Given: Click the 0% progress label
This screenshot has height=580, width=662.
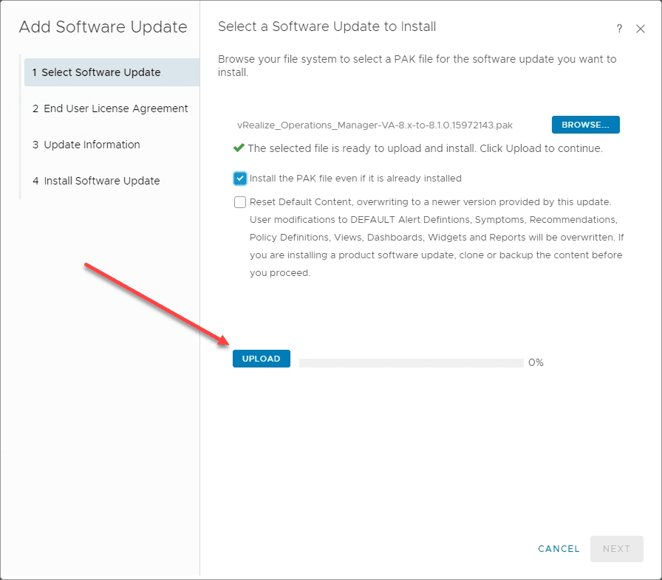Looking at the screenshot, I should (536, 362).
